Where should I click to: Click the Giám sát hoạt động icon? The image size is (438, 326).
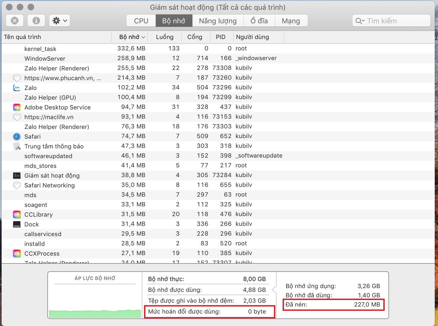(x=17, y=175)
